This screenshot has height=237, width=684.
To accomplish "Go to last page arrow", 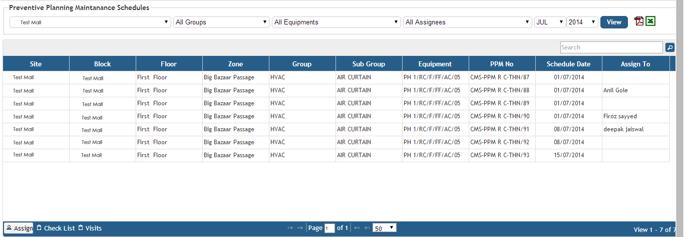I will (x=367, y=228).
